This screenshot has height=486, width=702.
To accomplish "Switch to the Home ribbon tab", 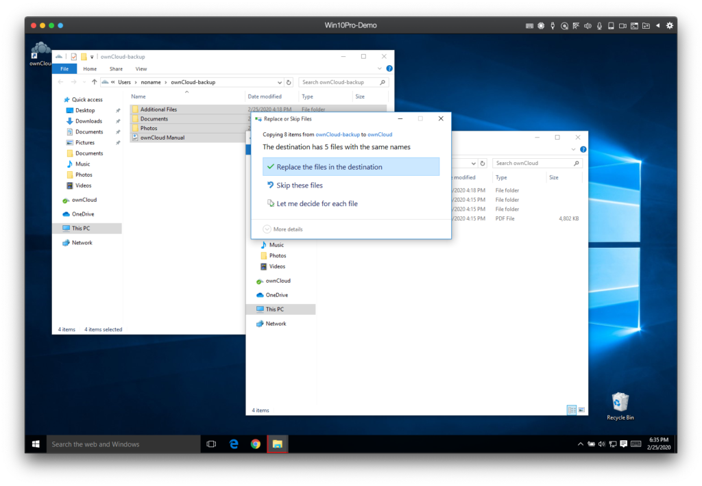I will (x=90, y=69).
